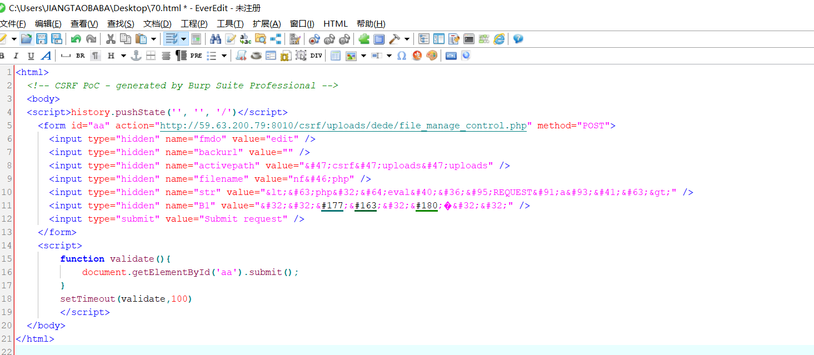Open the 文档(D) menu

[157, 23]
